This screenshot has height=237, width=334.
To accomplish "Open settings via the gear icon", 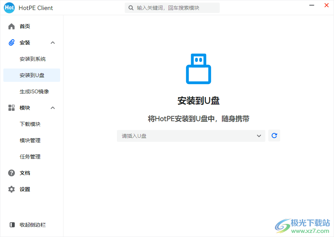I will (11, 189).
